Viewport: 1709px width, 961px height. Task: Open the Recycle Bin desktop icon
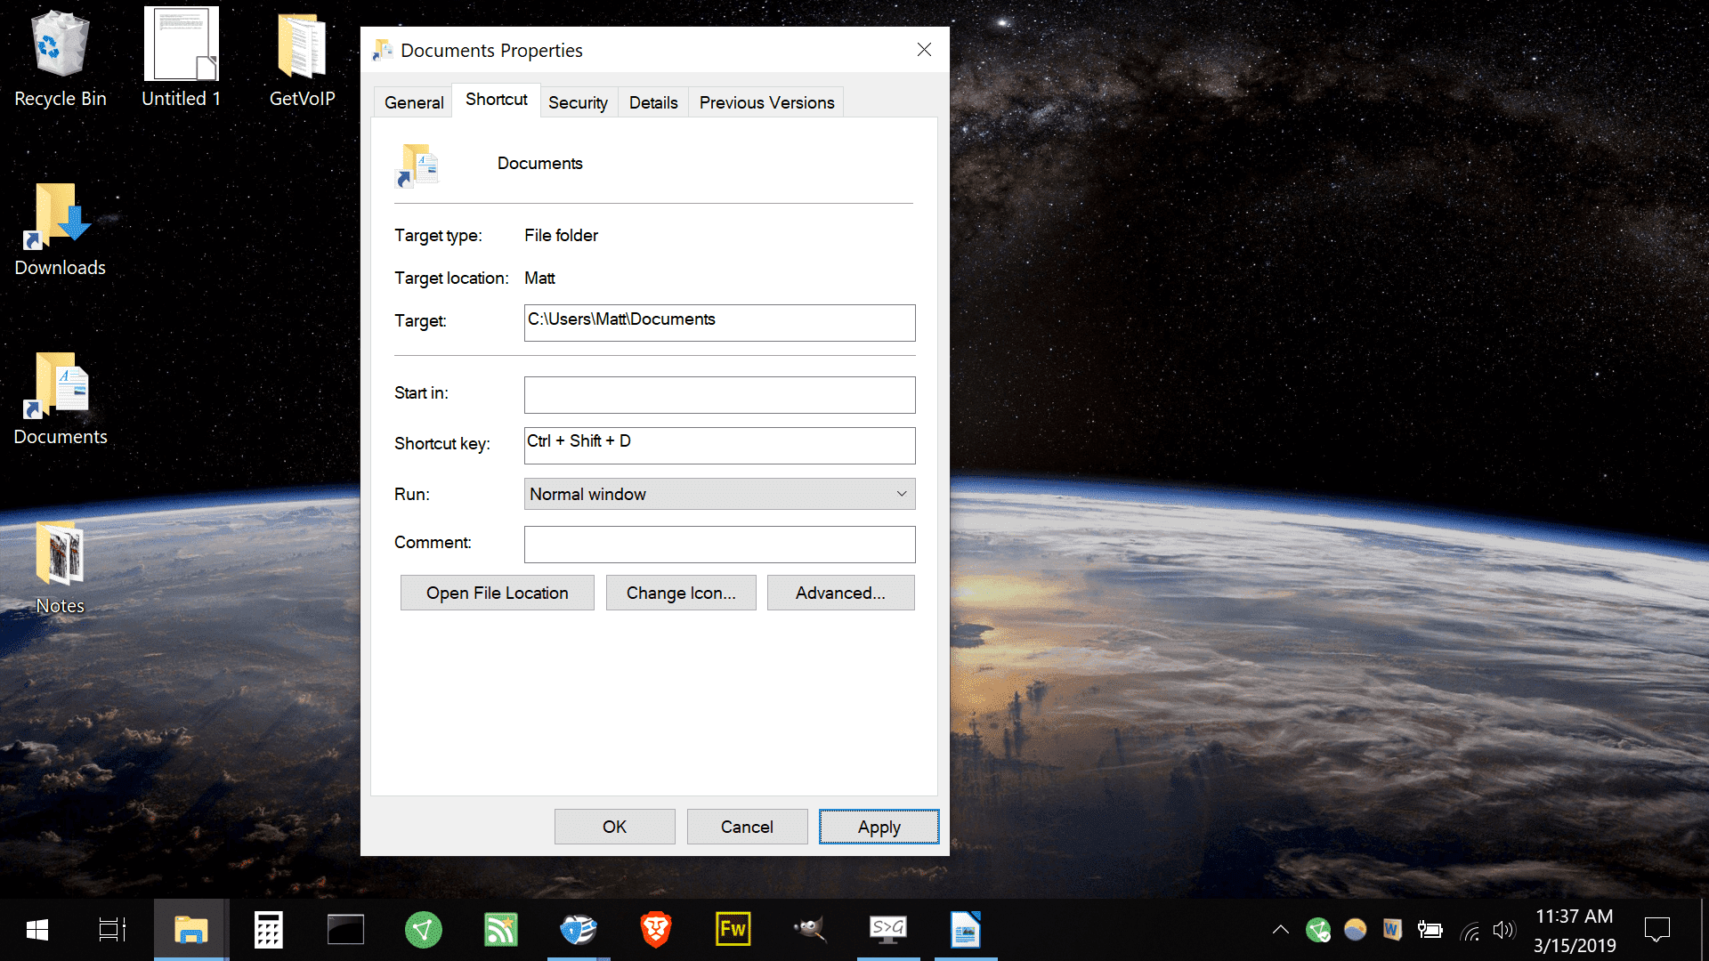pyautogui.click(x=60, y=59)
